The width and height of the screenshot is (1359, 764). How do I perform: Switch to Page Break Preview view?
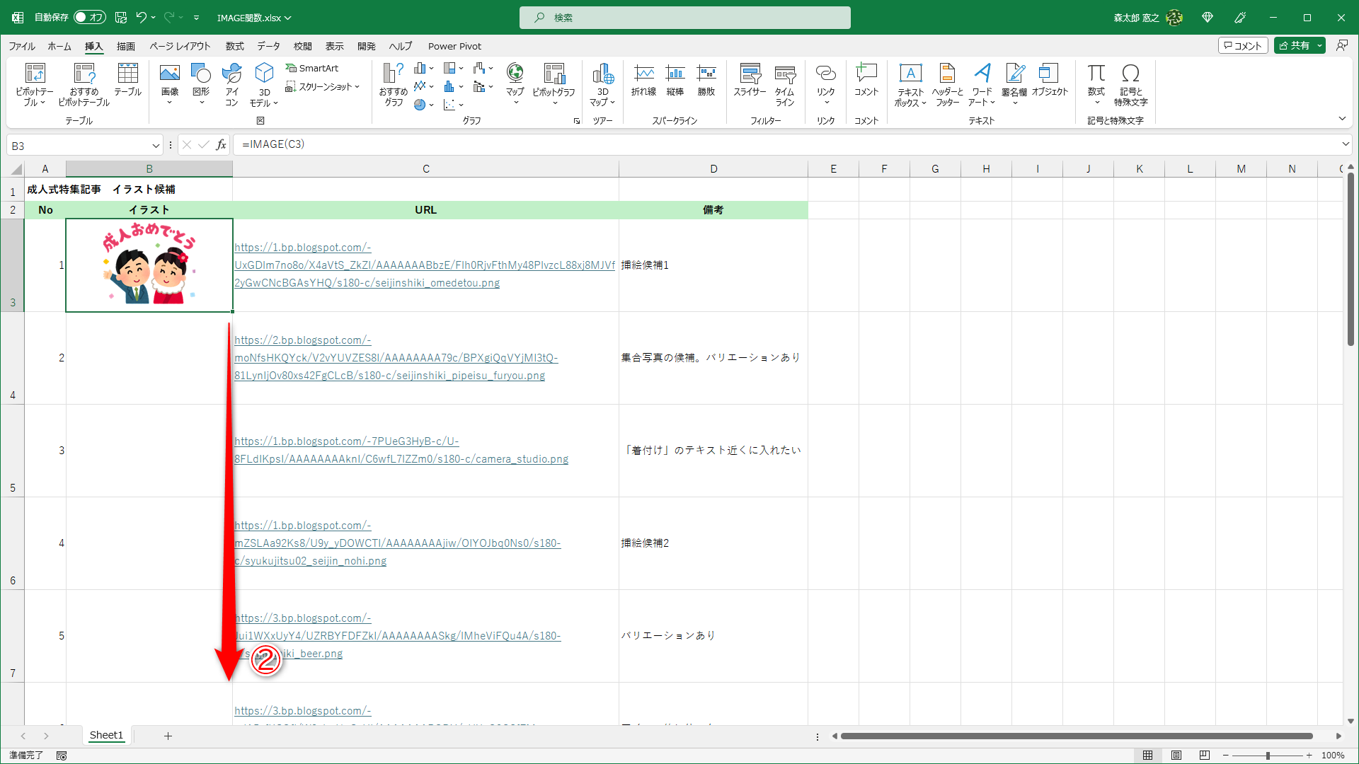pos(1205,755)
